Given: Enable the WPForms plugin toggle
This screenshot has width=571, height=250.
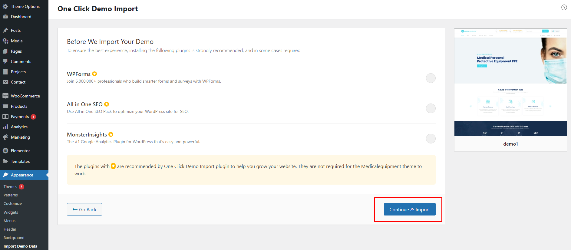Looking at the screenshot, I should [431, 78].
